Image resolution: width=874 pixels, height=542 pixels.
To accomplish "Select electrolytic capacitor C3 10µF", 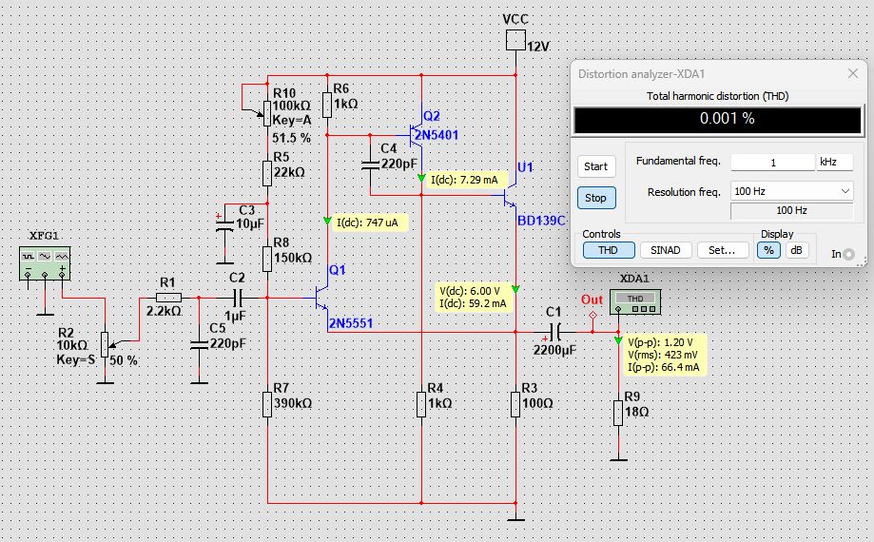I will (224, 224).
